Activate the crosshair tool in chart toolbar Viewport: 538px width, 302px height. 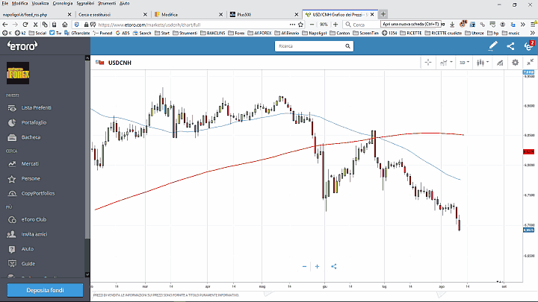click(428, 63)
